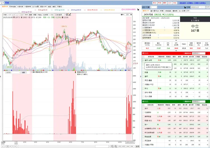
Task: Toggle the 本益比 chart overlay button
Action: coord(40,14)
